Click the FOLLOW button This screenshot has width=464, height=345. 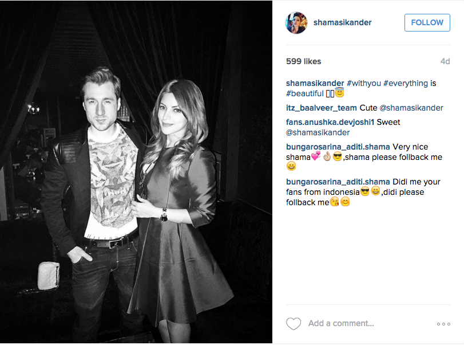click(427, 22)
